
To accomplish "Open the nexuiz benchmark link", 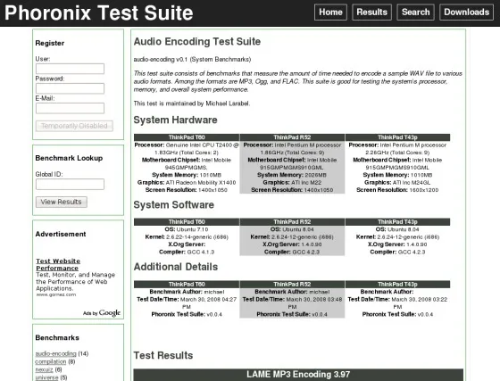I will [x=44, y=369].
